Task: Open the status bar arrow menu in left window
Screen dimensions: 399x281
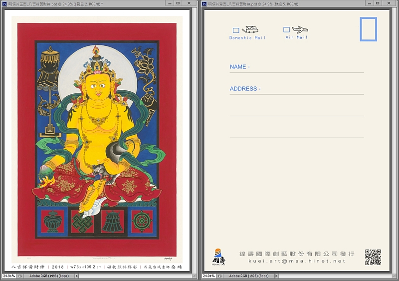Action: (x=77, y=276)
